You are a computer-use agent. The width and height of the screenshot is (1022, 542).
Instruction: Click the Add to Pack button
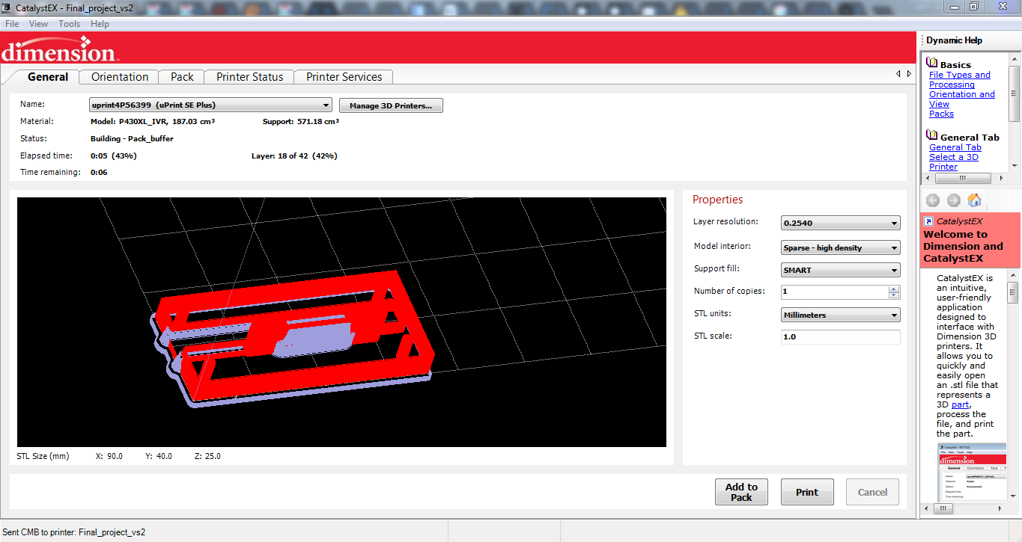741,492
